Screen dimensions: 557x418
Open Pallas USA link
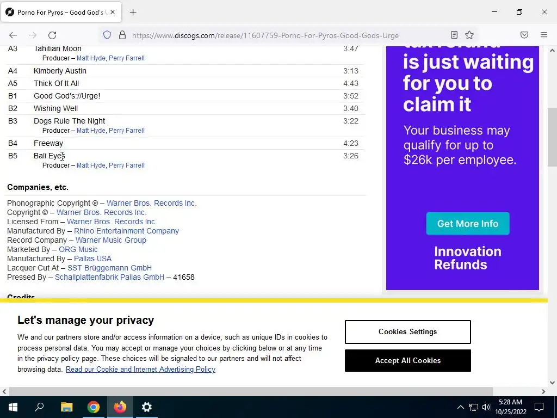click(x=92, y=259)
